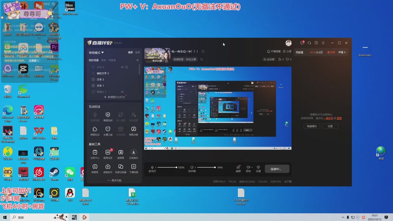This screenshot has width=393, height=221.
Task: Click the Steam desktop icon
Action: pos(54,174)
